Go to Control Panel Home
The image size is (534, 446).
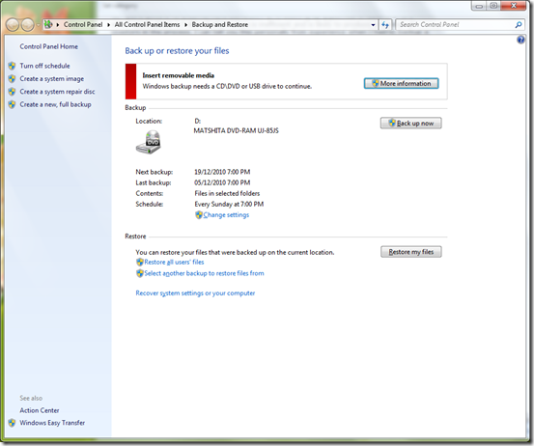click(48, 46)
